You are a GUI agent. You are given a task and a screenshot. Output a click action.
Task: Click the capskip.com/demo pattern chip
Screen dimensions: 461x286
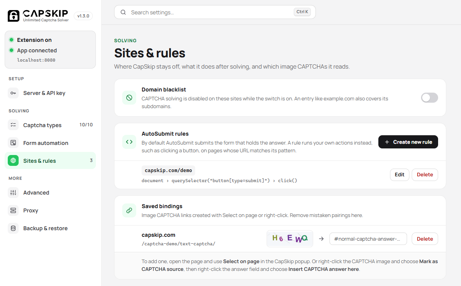click(168, 170)
